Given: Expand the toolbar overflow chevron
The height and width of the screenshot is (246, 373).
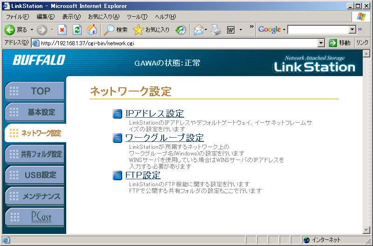Looking at the screenshot, I should (251, 27).
